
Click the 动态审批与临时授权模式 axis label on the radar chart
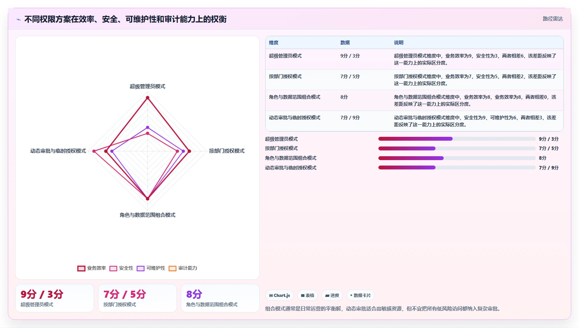tap(58, 151)
